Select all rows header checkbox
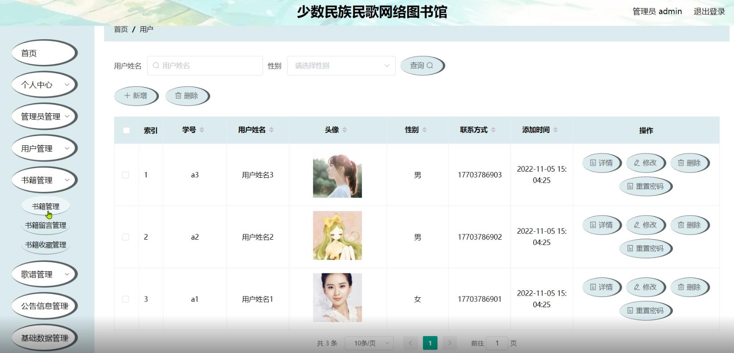This screenshot has width=734, height=353. click(x=126, y=130)
